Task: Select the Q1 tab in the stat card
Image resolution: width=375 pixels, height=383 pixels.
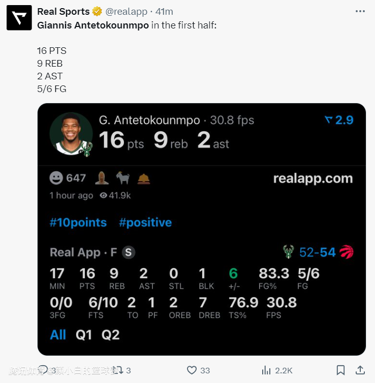Action: click(83, 335)
